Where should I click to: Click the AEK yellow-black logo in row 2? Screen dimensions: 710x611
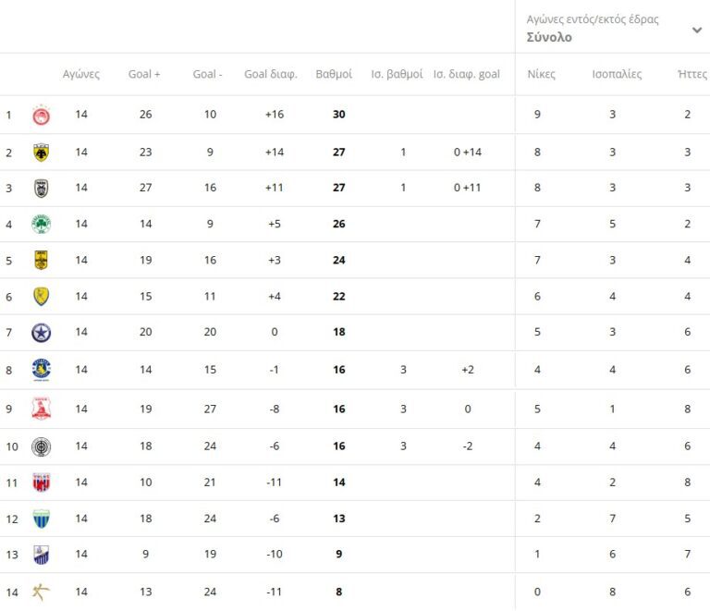pos(42,153)
